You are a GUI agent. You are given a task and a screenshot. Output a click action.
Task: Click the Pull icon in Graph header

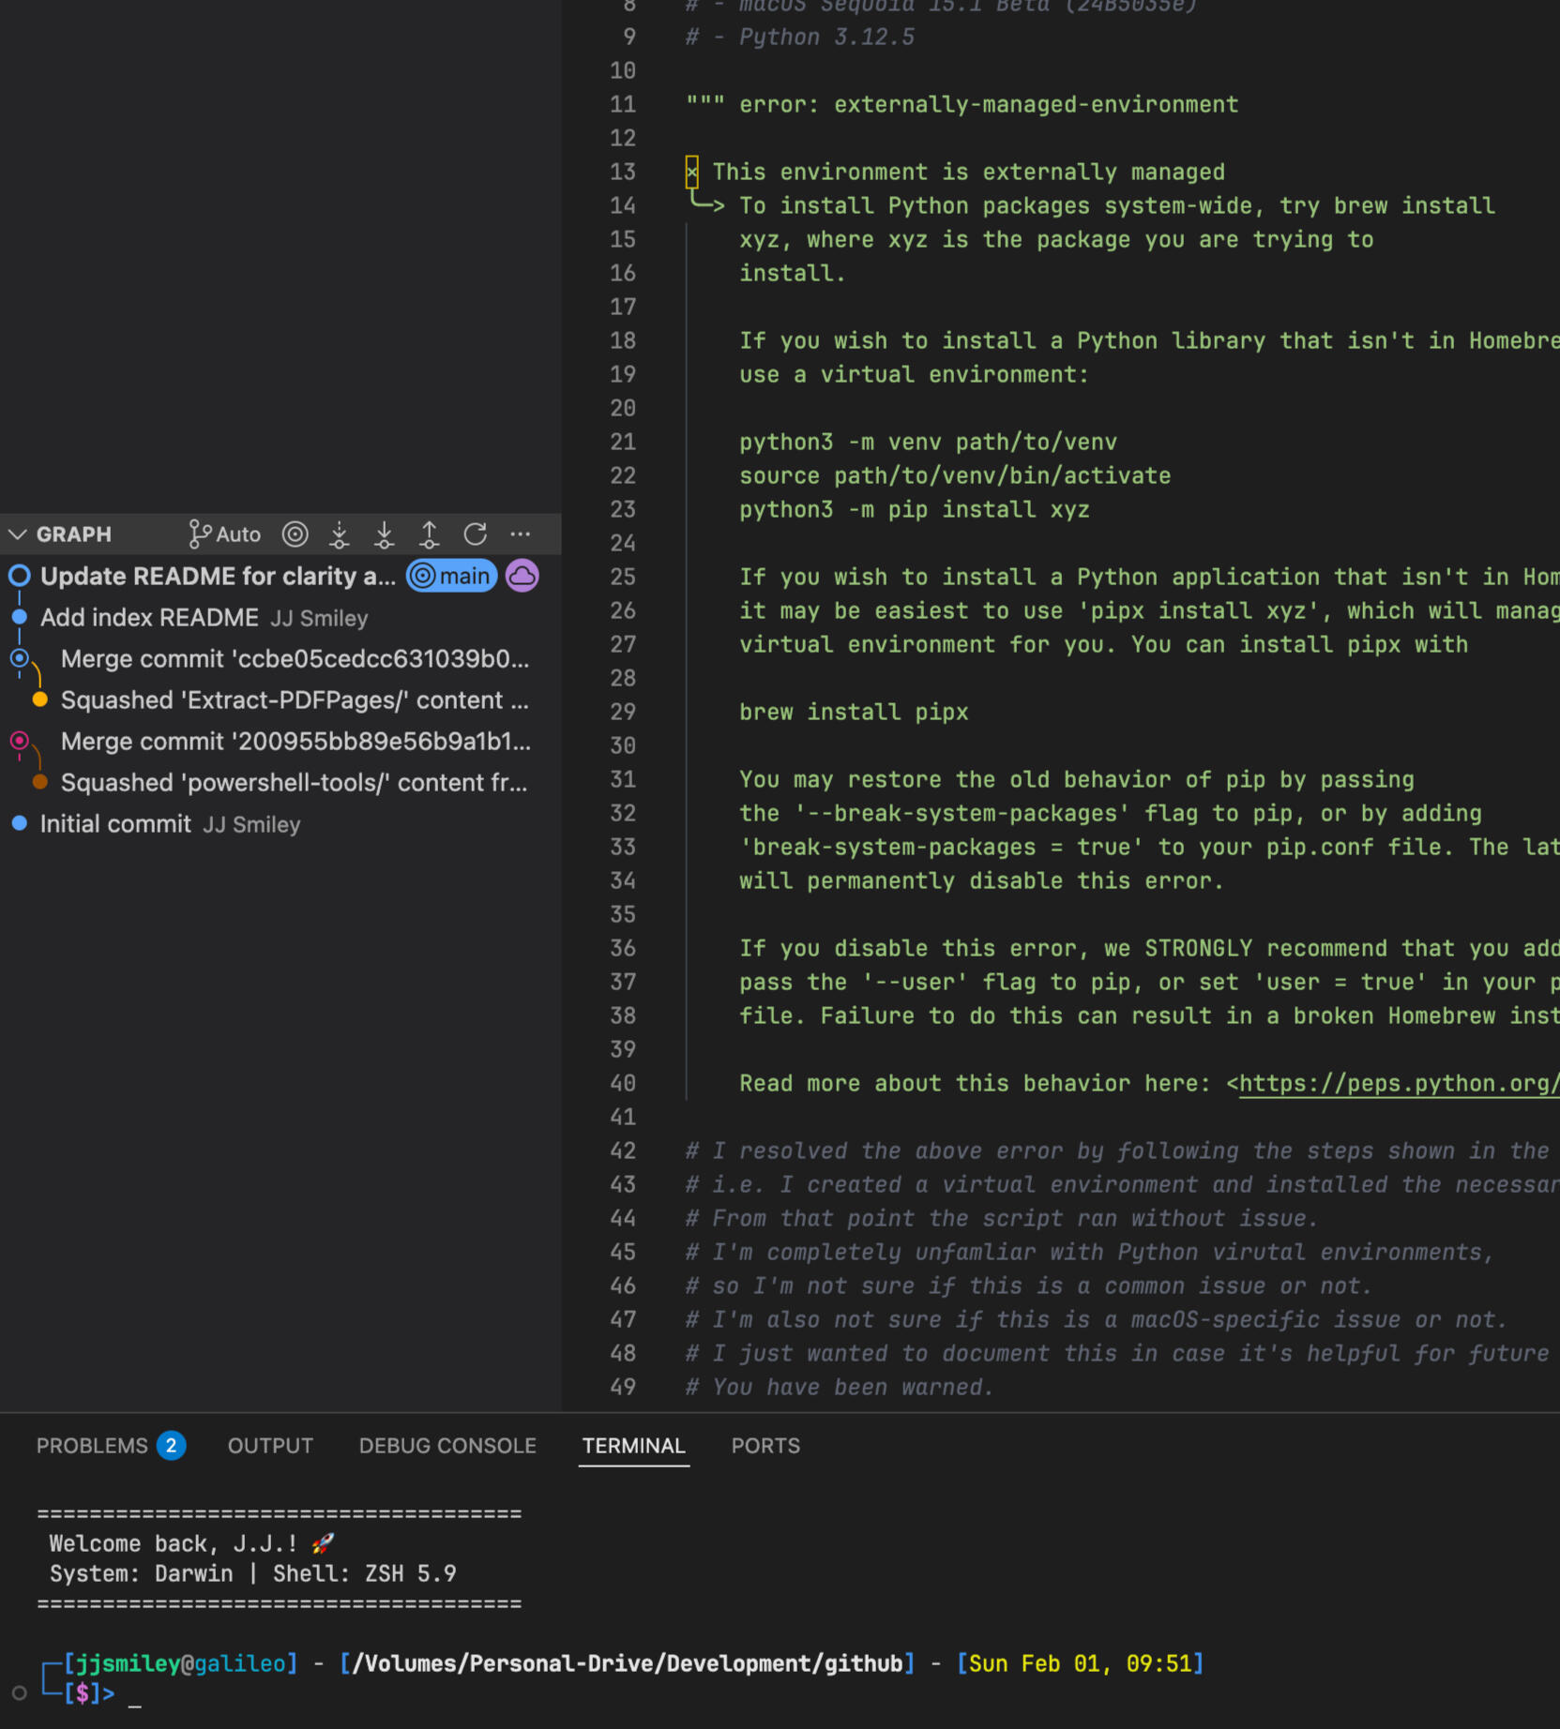pos(385,534)
